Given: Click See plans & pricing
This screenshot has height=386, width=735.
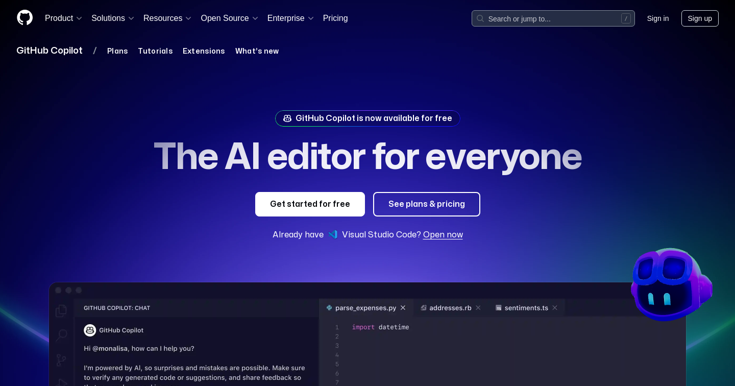Looking at the screenshot, I should [427, 204].
